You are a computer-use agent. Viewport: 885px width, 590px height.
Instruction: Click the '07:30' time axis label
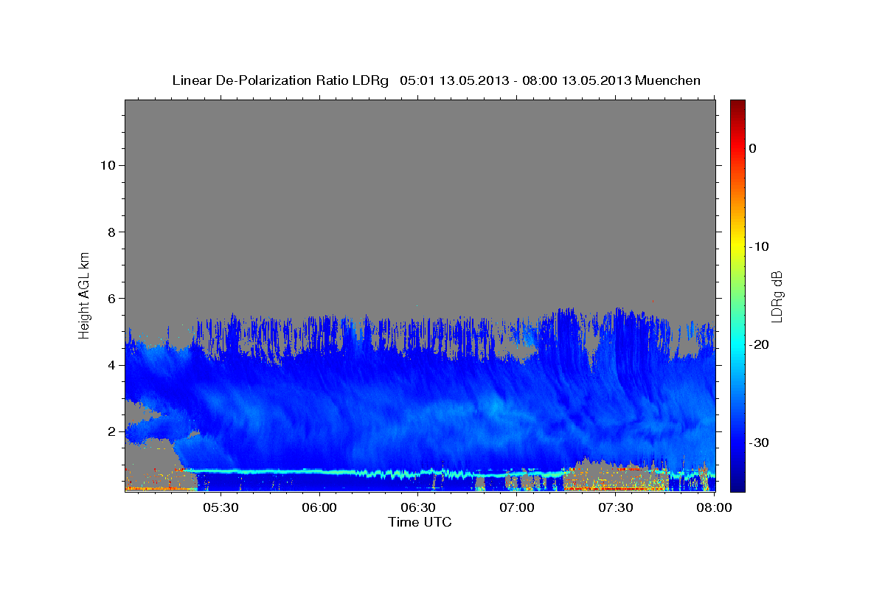click(x=616, y=507)
